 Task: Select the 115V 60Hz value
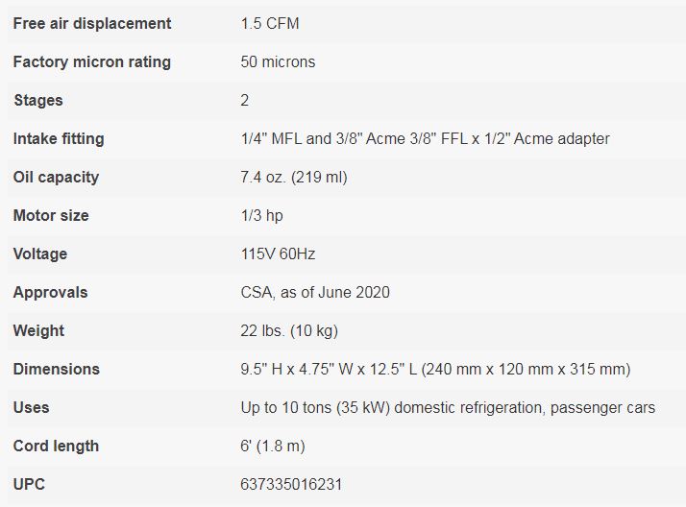278,253
